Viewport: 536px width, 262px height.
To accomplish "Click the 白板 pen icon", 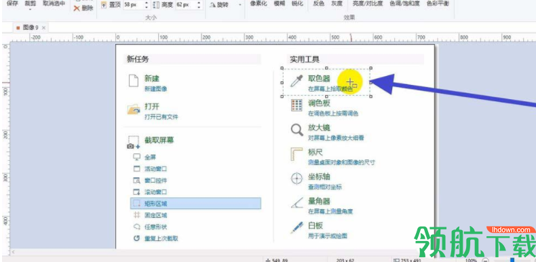I will (296, 227).
